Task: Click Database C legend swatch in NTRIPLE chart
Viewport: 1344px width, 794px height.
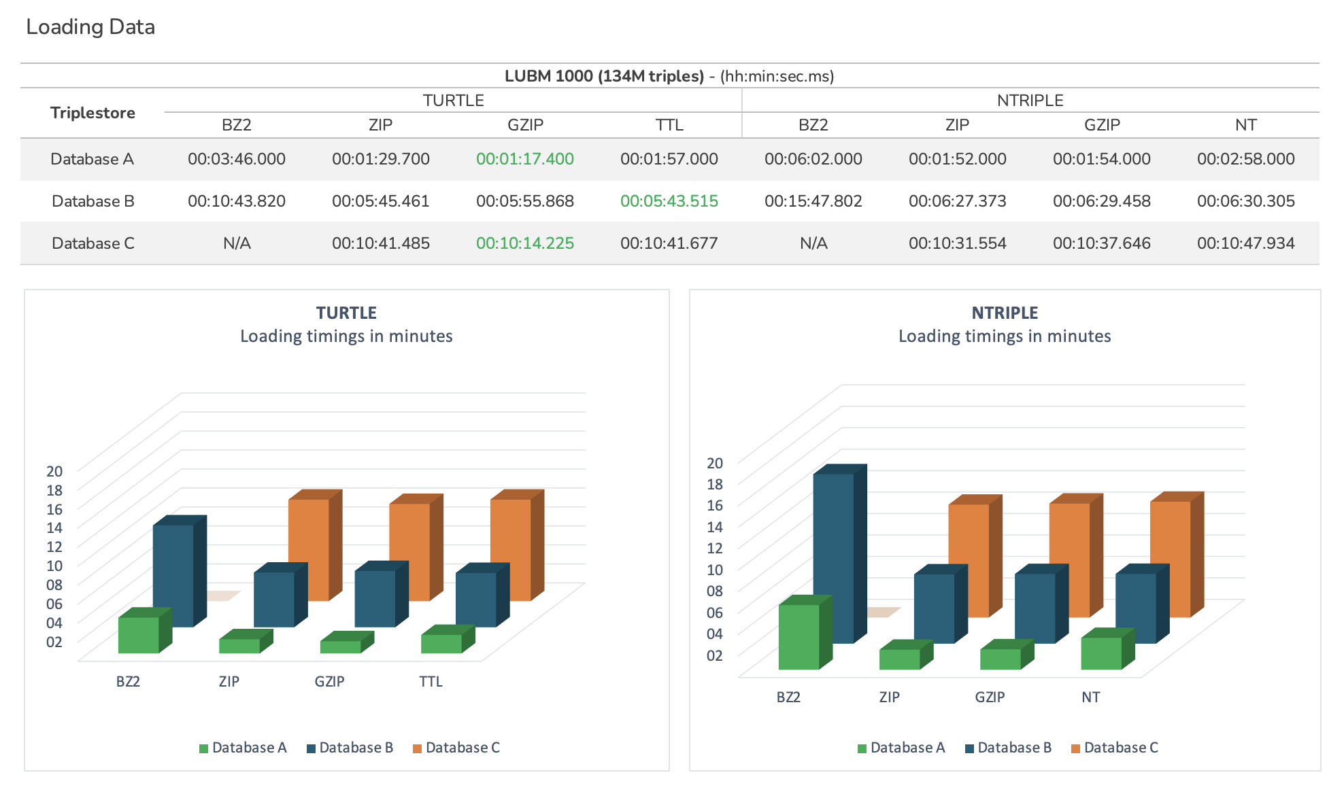Action: (x=1075, y=748)
